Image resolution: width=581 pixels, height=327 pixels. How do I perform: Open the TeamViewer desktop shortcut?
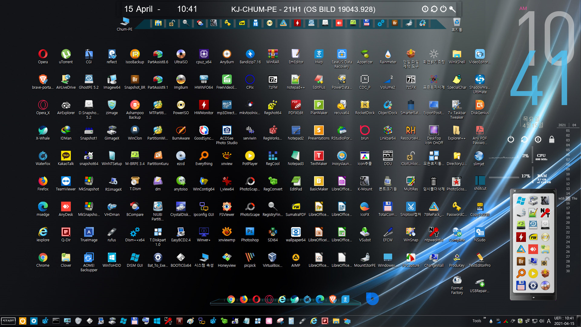pos(66,184)
